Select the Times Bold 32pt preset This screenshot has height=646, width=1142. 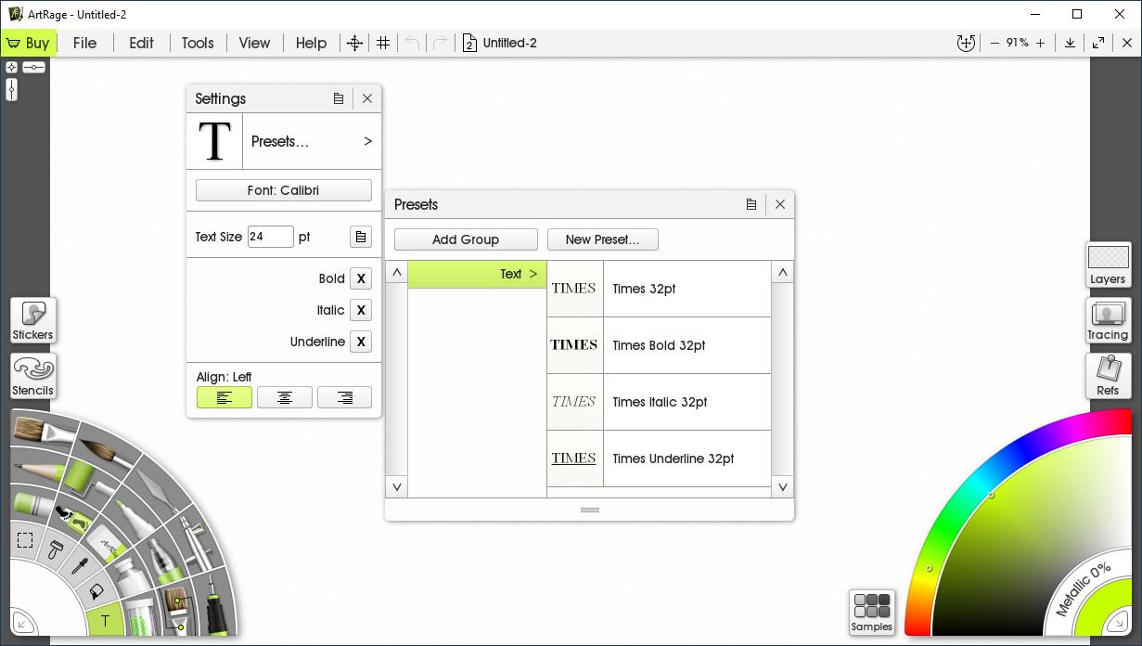pyautogui.click(x=659, y=345)
